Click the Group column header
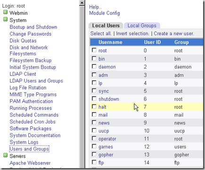This screenshot has height=170, width=205. point(181,42)
